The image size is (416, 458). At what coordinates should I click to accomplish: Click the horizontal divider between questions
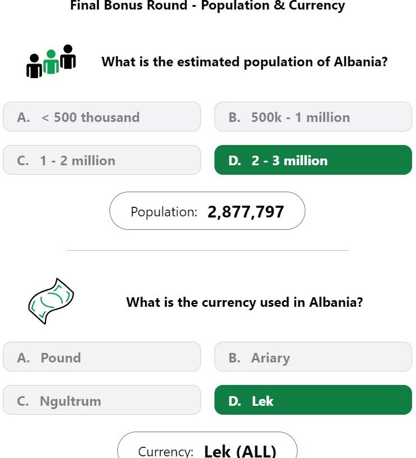click(207, 250)
